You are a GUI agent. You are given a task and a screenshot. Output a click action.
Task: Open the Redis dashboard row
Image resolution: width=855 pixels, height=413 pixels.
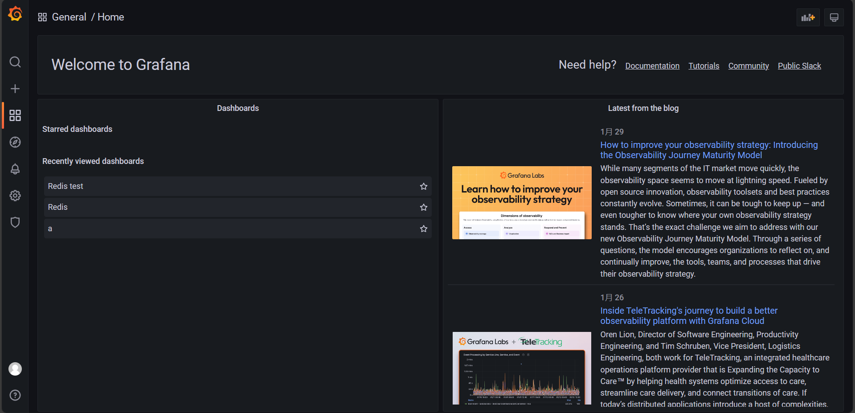238,207
